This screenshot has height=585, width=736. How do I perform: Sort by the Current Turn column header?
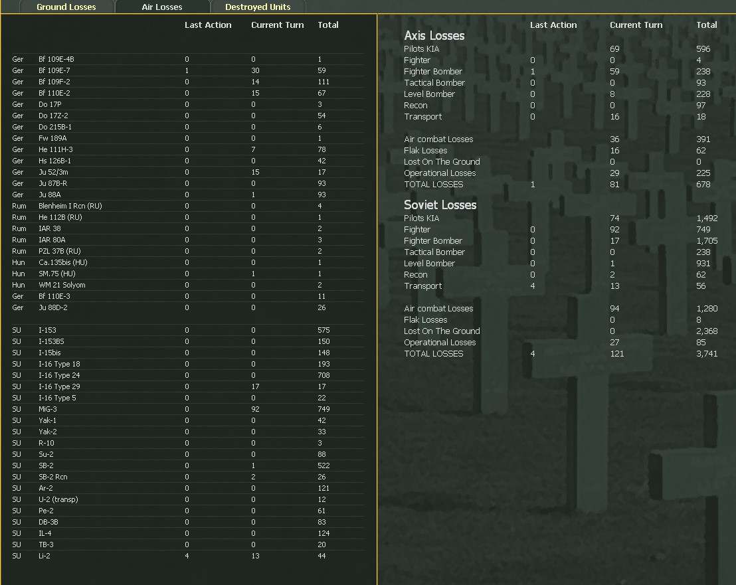tap(277, 25)
